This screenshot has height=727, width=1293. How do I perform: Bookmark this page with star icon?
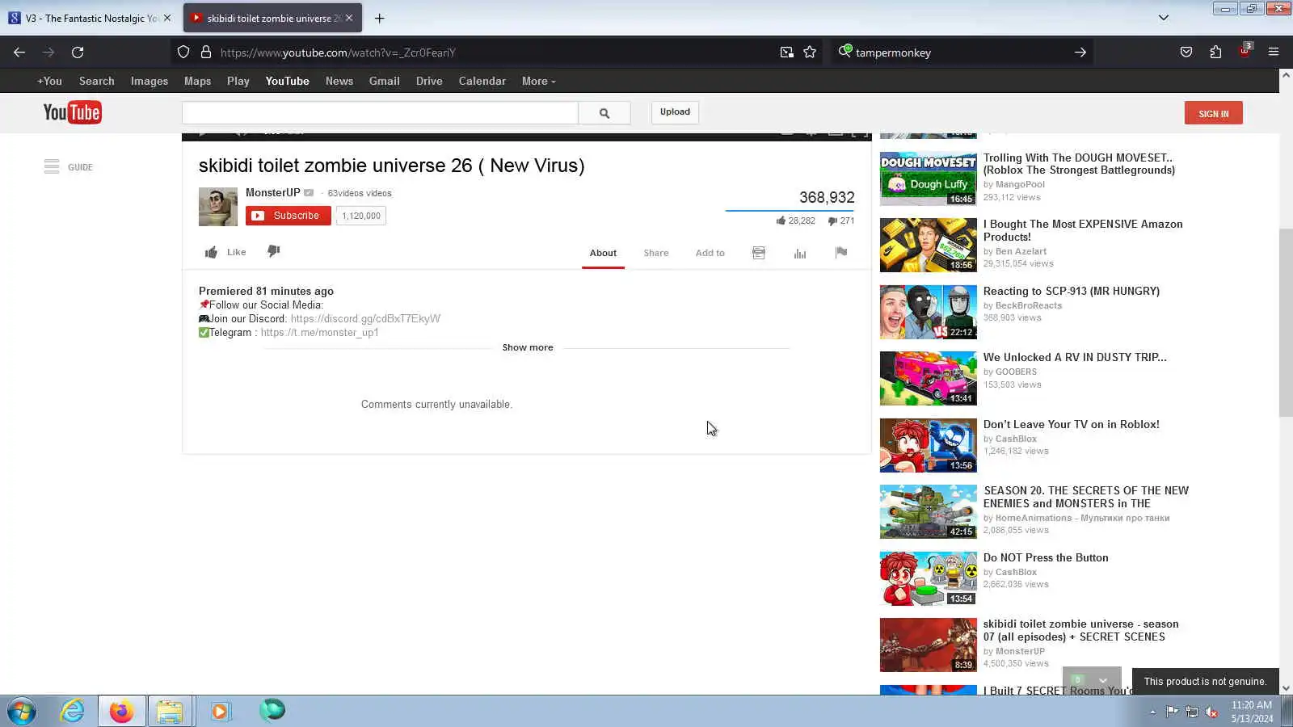coord(810,53)
